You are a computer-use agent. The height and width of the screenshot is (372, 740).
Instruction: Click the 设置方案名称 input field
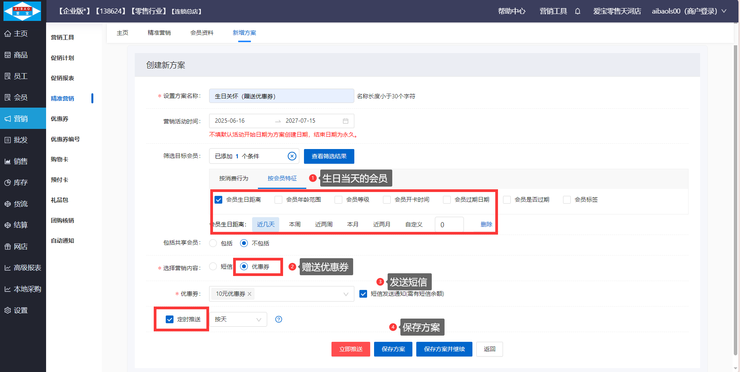(281, 96)
